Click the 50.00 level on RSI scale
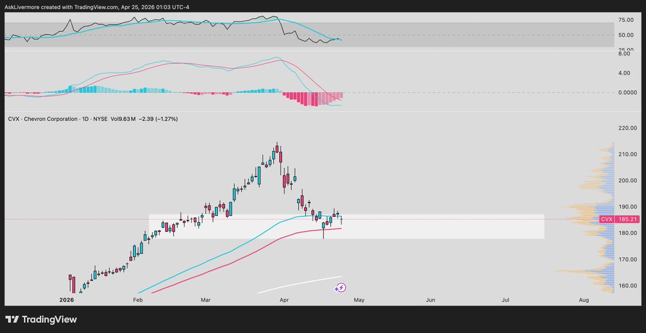Viewport: 646px width, 333px height. pos(625,35)
